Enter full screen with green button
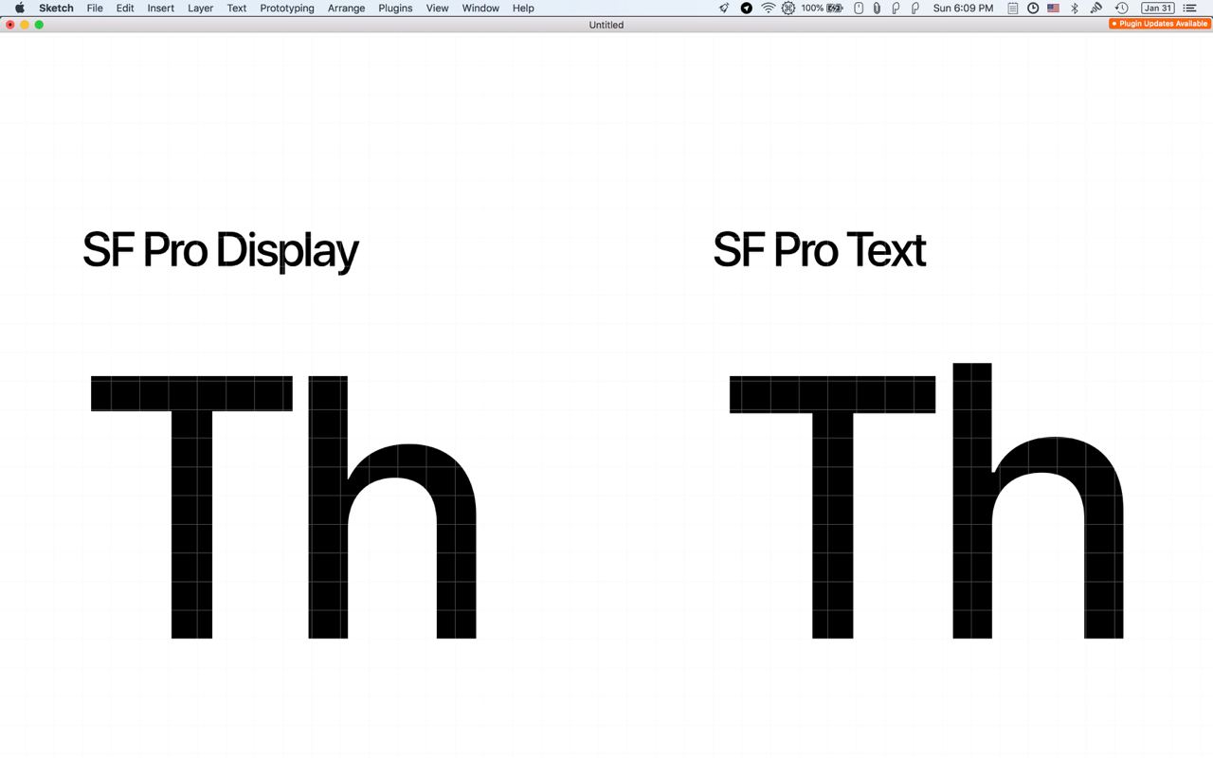The width and height of the screenshot is (1213, 758). click(x=39, y=25)
